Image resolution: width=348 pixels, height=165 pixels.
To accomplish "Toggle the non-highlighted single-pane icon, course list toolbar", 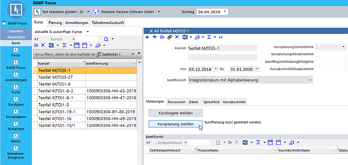I will 84,45.
